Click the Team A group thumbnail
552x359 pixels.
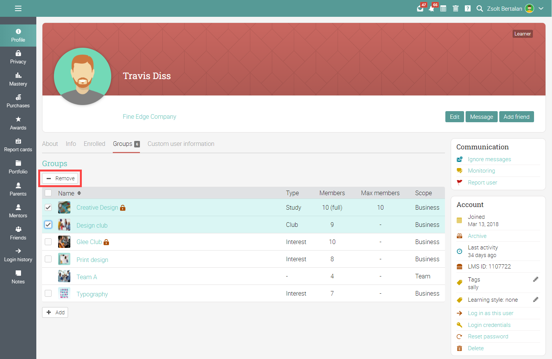[x=64, y=276]
